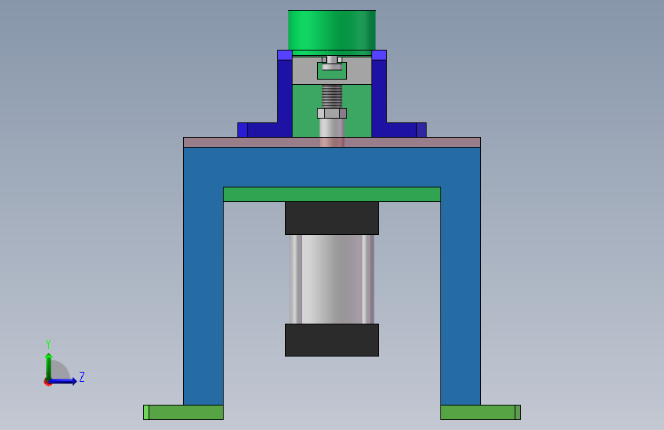
Task: Click the red origin dot of the triad
Action: tap(47, 382)
